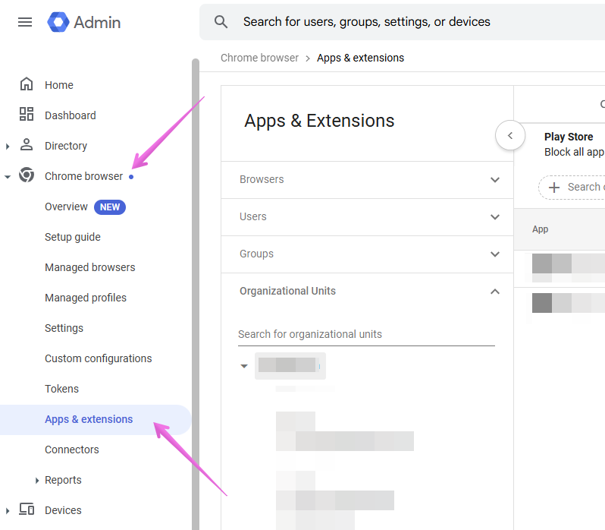Click the Directory person icon
Viewport: 605px width, 530px height.
[x=27, y=145]
